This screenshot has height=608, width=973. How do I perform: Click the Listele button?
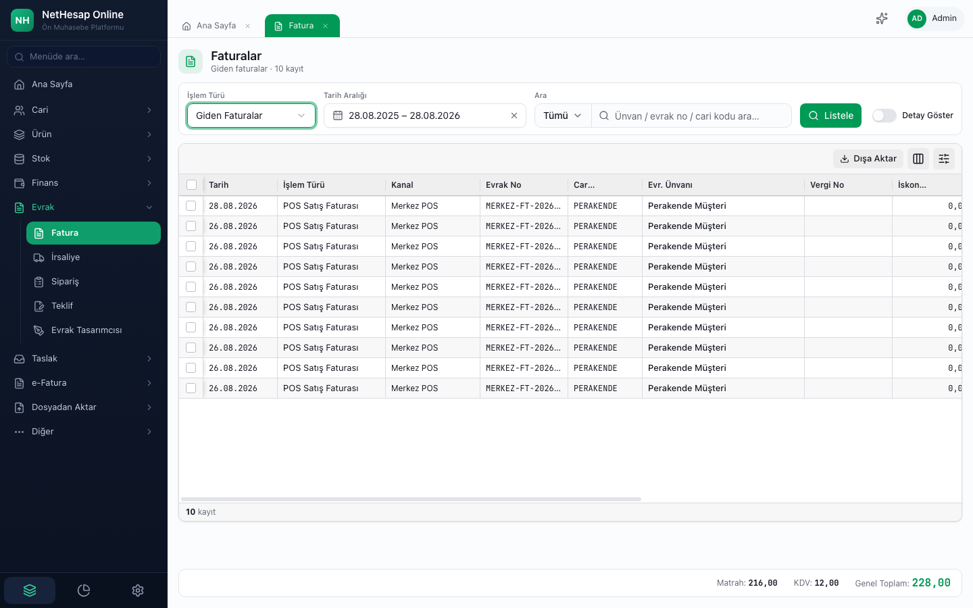click(x=830, y=116)
